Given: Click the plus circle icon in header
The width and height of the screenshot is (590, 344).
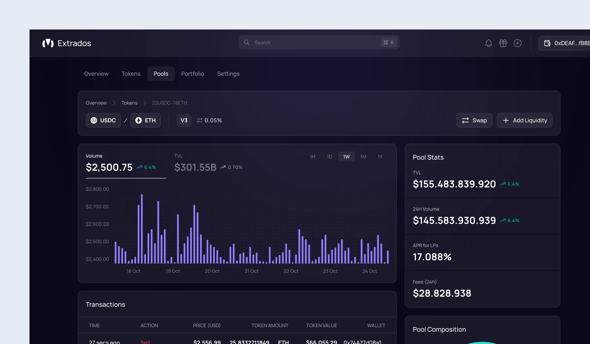Looking at the screenshot, I should tap(517, 43).
